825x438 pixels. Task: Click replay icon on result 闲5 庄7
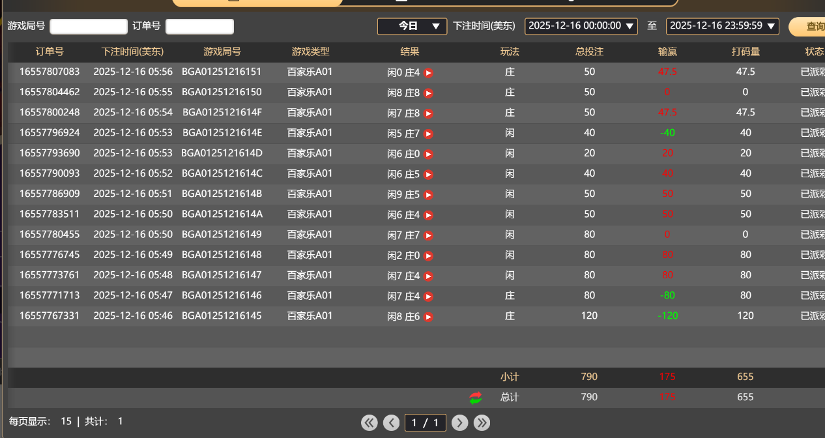[x=429, y=134]
